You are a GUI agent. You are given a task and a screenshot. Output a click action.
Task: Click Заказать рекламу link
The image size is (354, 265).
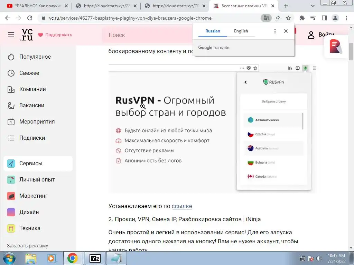pyautogui.click(x=28, y=246)
